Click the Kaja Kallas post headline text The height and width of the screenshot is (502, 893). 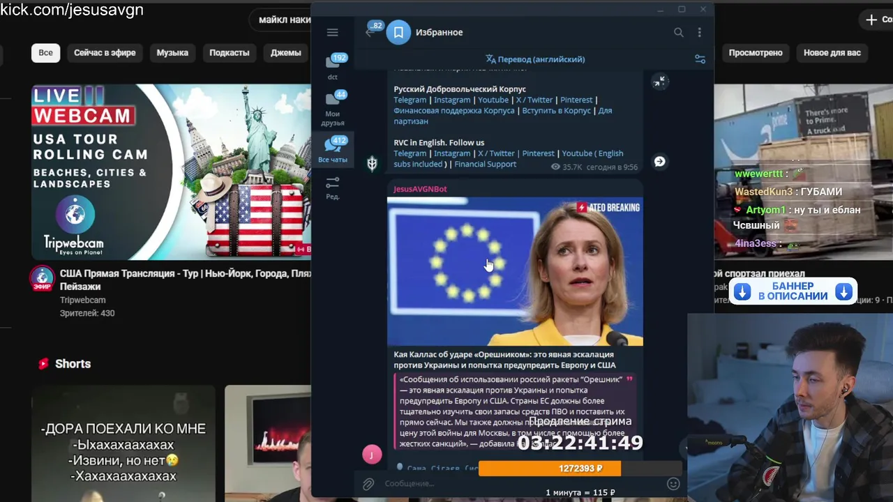[x=504, y=360]
